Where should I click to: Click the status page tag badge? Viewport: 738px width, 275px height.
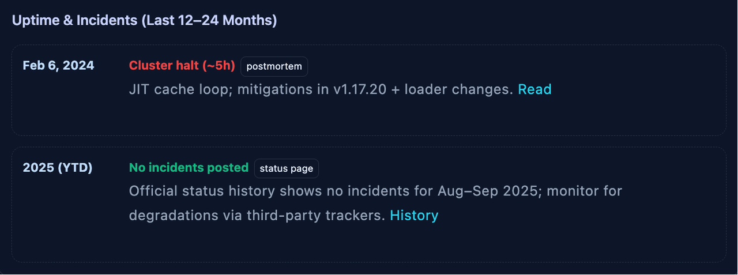pyautogui.click(x=286, y=168)
